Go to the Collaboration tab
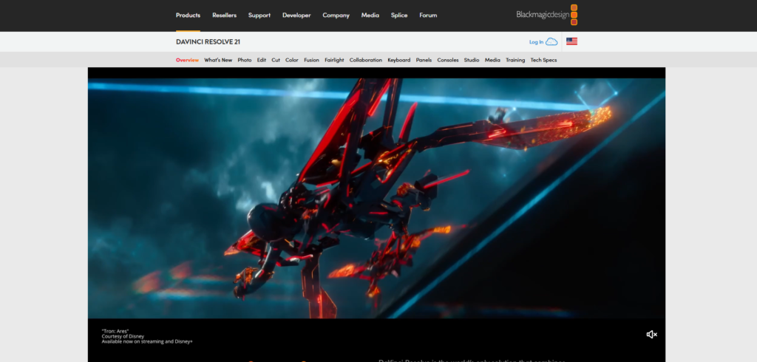The height and width of the screenshot is (362, 757). (365, 61)
